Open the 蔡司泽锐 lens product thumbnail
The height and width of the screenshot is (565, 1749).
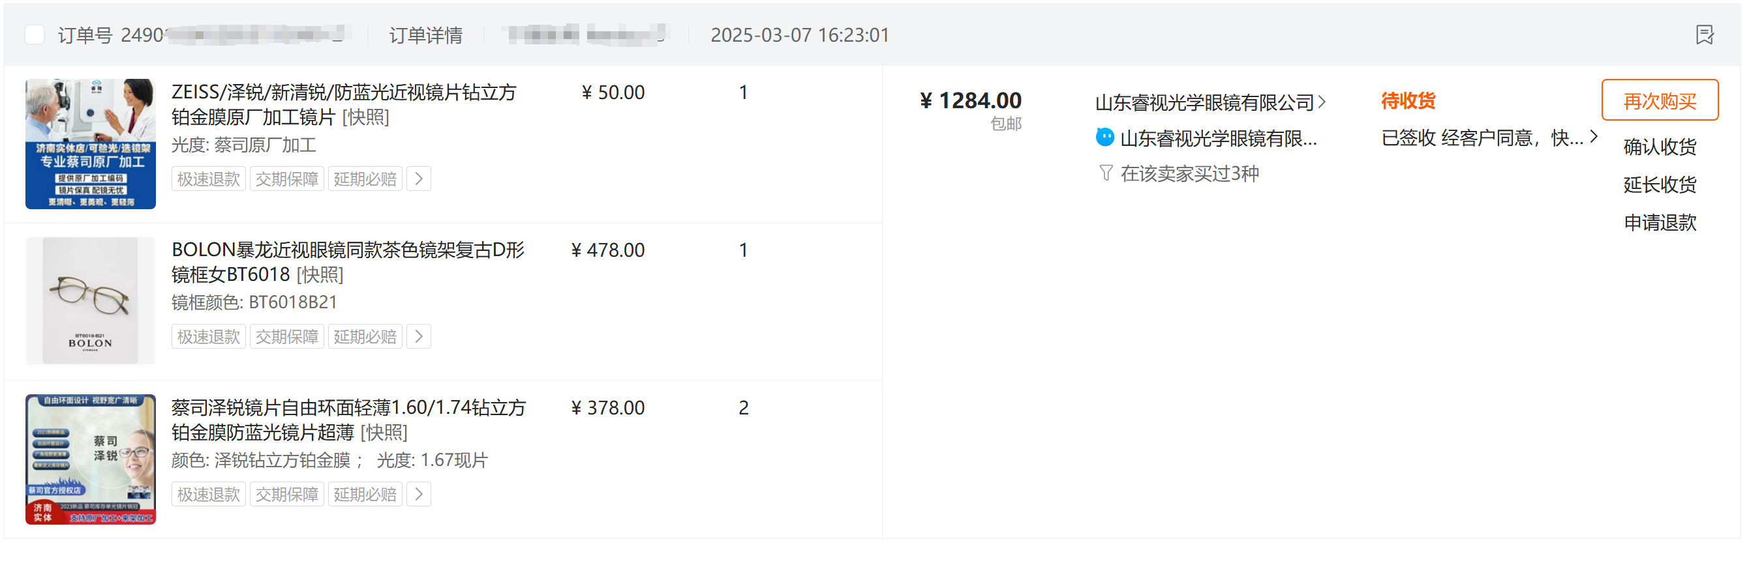[90, 459]
